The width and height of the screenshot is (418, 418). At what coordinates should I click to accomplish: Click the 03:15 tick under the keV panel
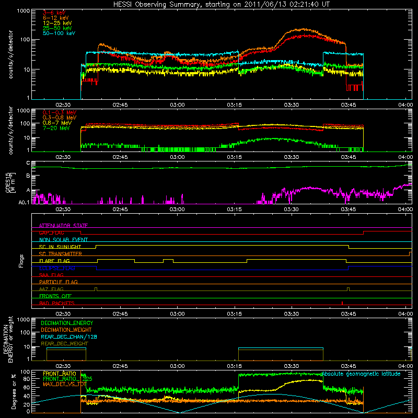[x=234, y=105]
